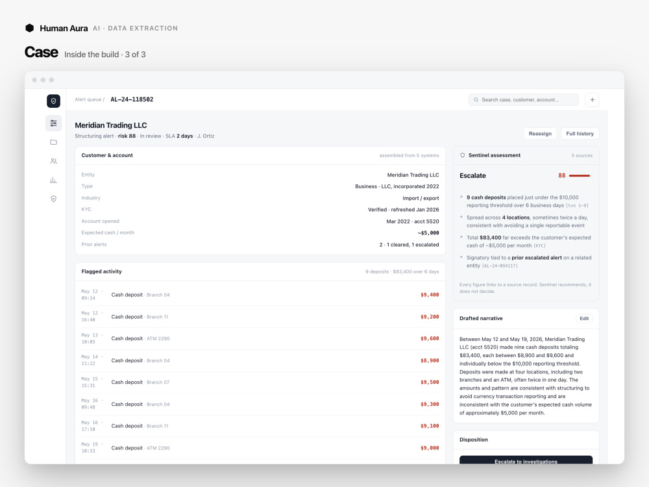Screen dimensions: 649x487
Task: Open linked alert AL-24-094117
Action: click(500, 266)
